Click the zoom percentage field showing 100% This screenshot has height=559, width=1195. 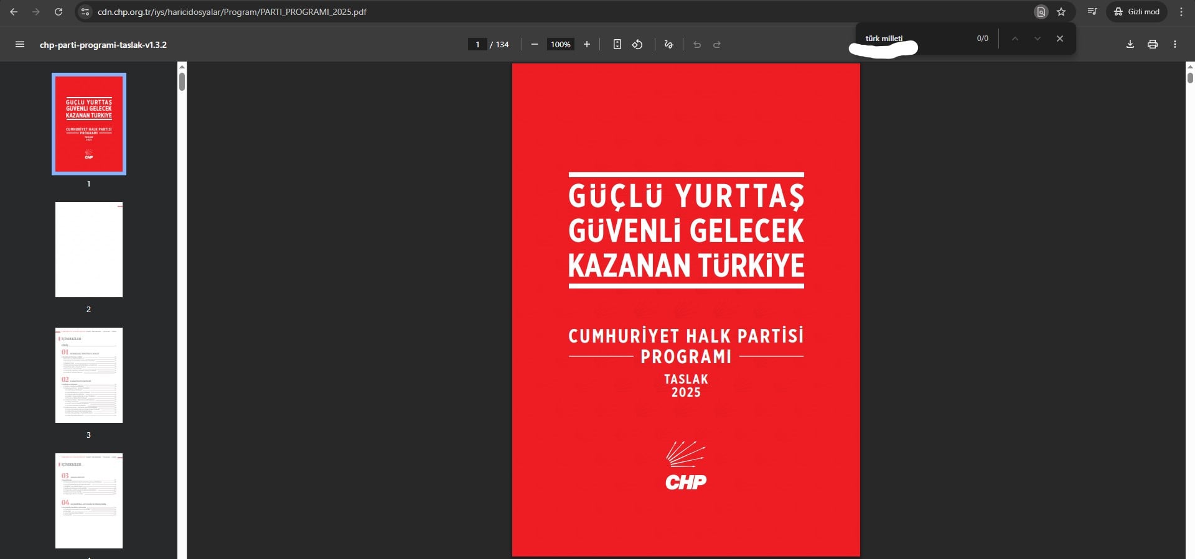point(560,44)
